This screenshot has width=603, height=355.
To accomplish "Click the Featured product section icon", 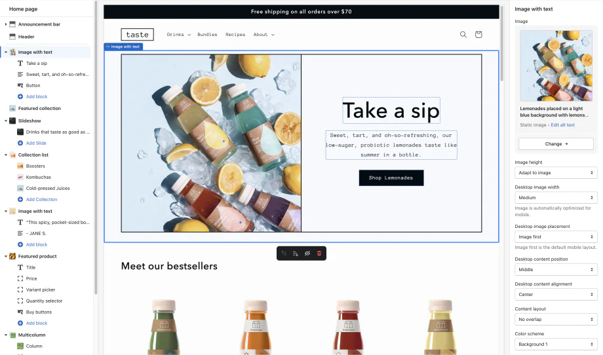I will pyautogui.click(x=12, y=256).
